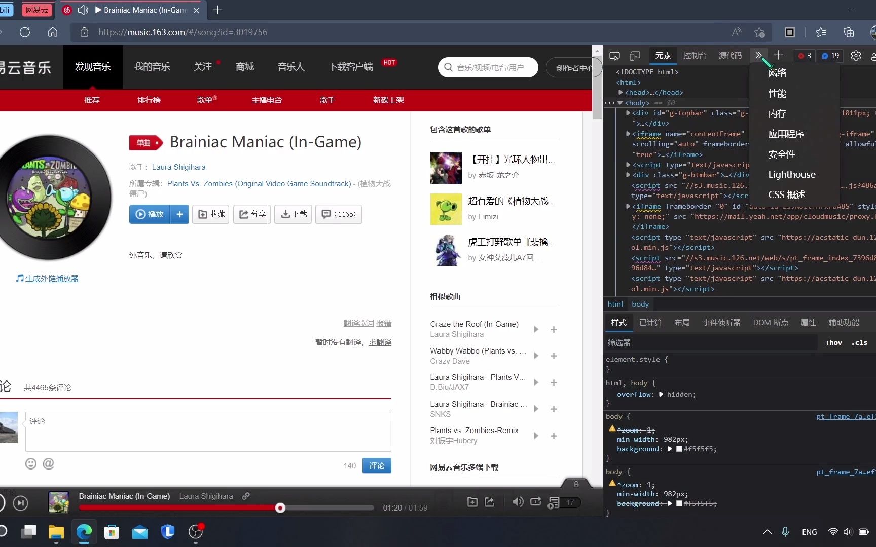Open 排行榜 in red sub-navigation
The height and width of the screenshot is (547, 876).
[x=149, y=100]
